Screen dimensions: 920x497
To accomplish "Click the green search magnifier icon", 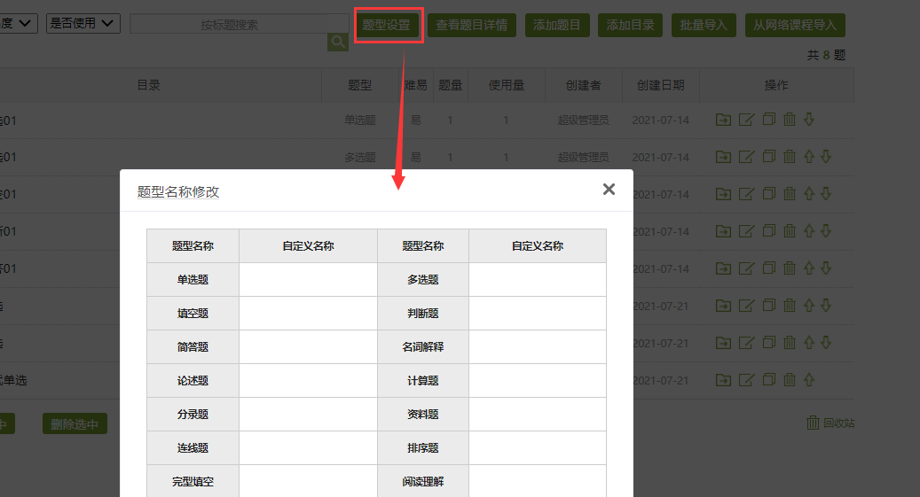I will [x=338, y=42].
